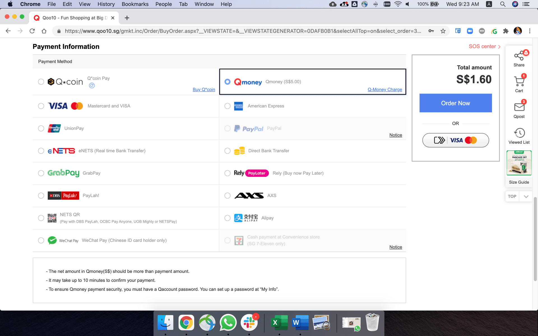Open the Size Guide link

[519, 182]
